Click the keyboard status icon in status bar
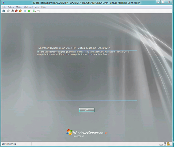Screen dimensions: 174x147 (161, 144)
